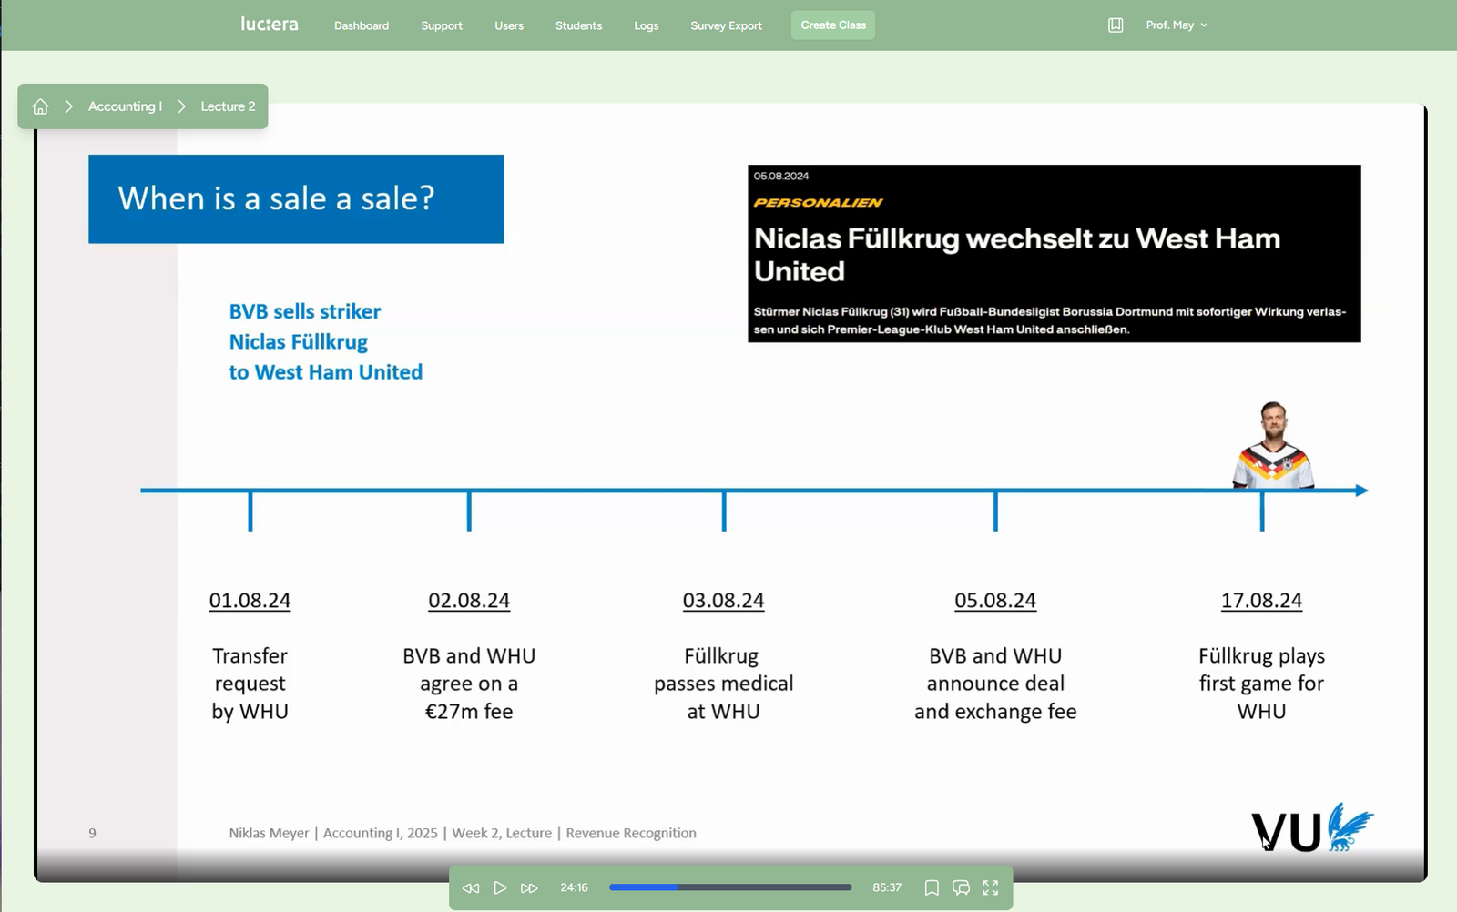Image resolution: width=1457 pixels, height=912 pixels.
Task: Go to Accounting I breadcrumb
Action: pyautogui.click(x=126, y=106)
